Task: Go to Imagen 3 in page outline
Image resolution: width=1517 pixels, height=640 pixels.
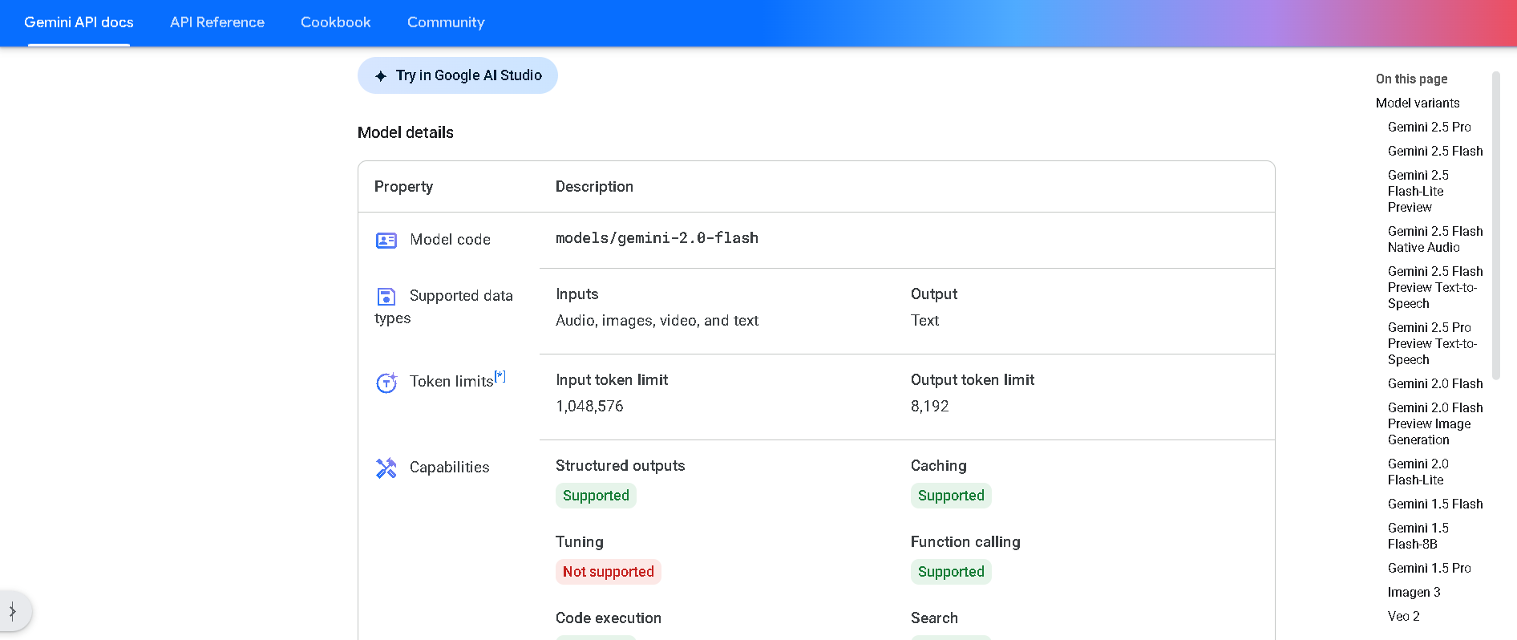Action: (x=1414, y=592)
